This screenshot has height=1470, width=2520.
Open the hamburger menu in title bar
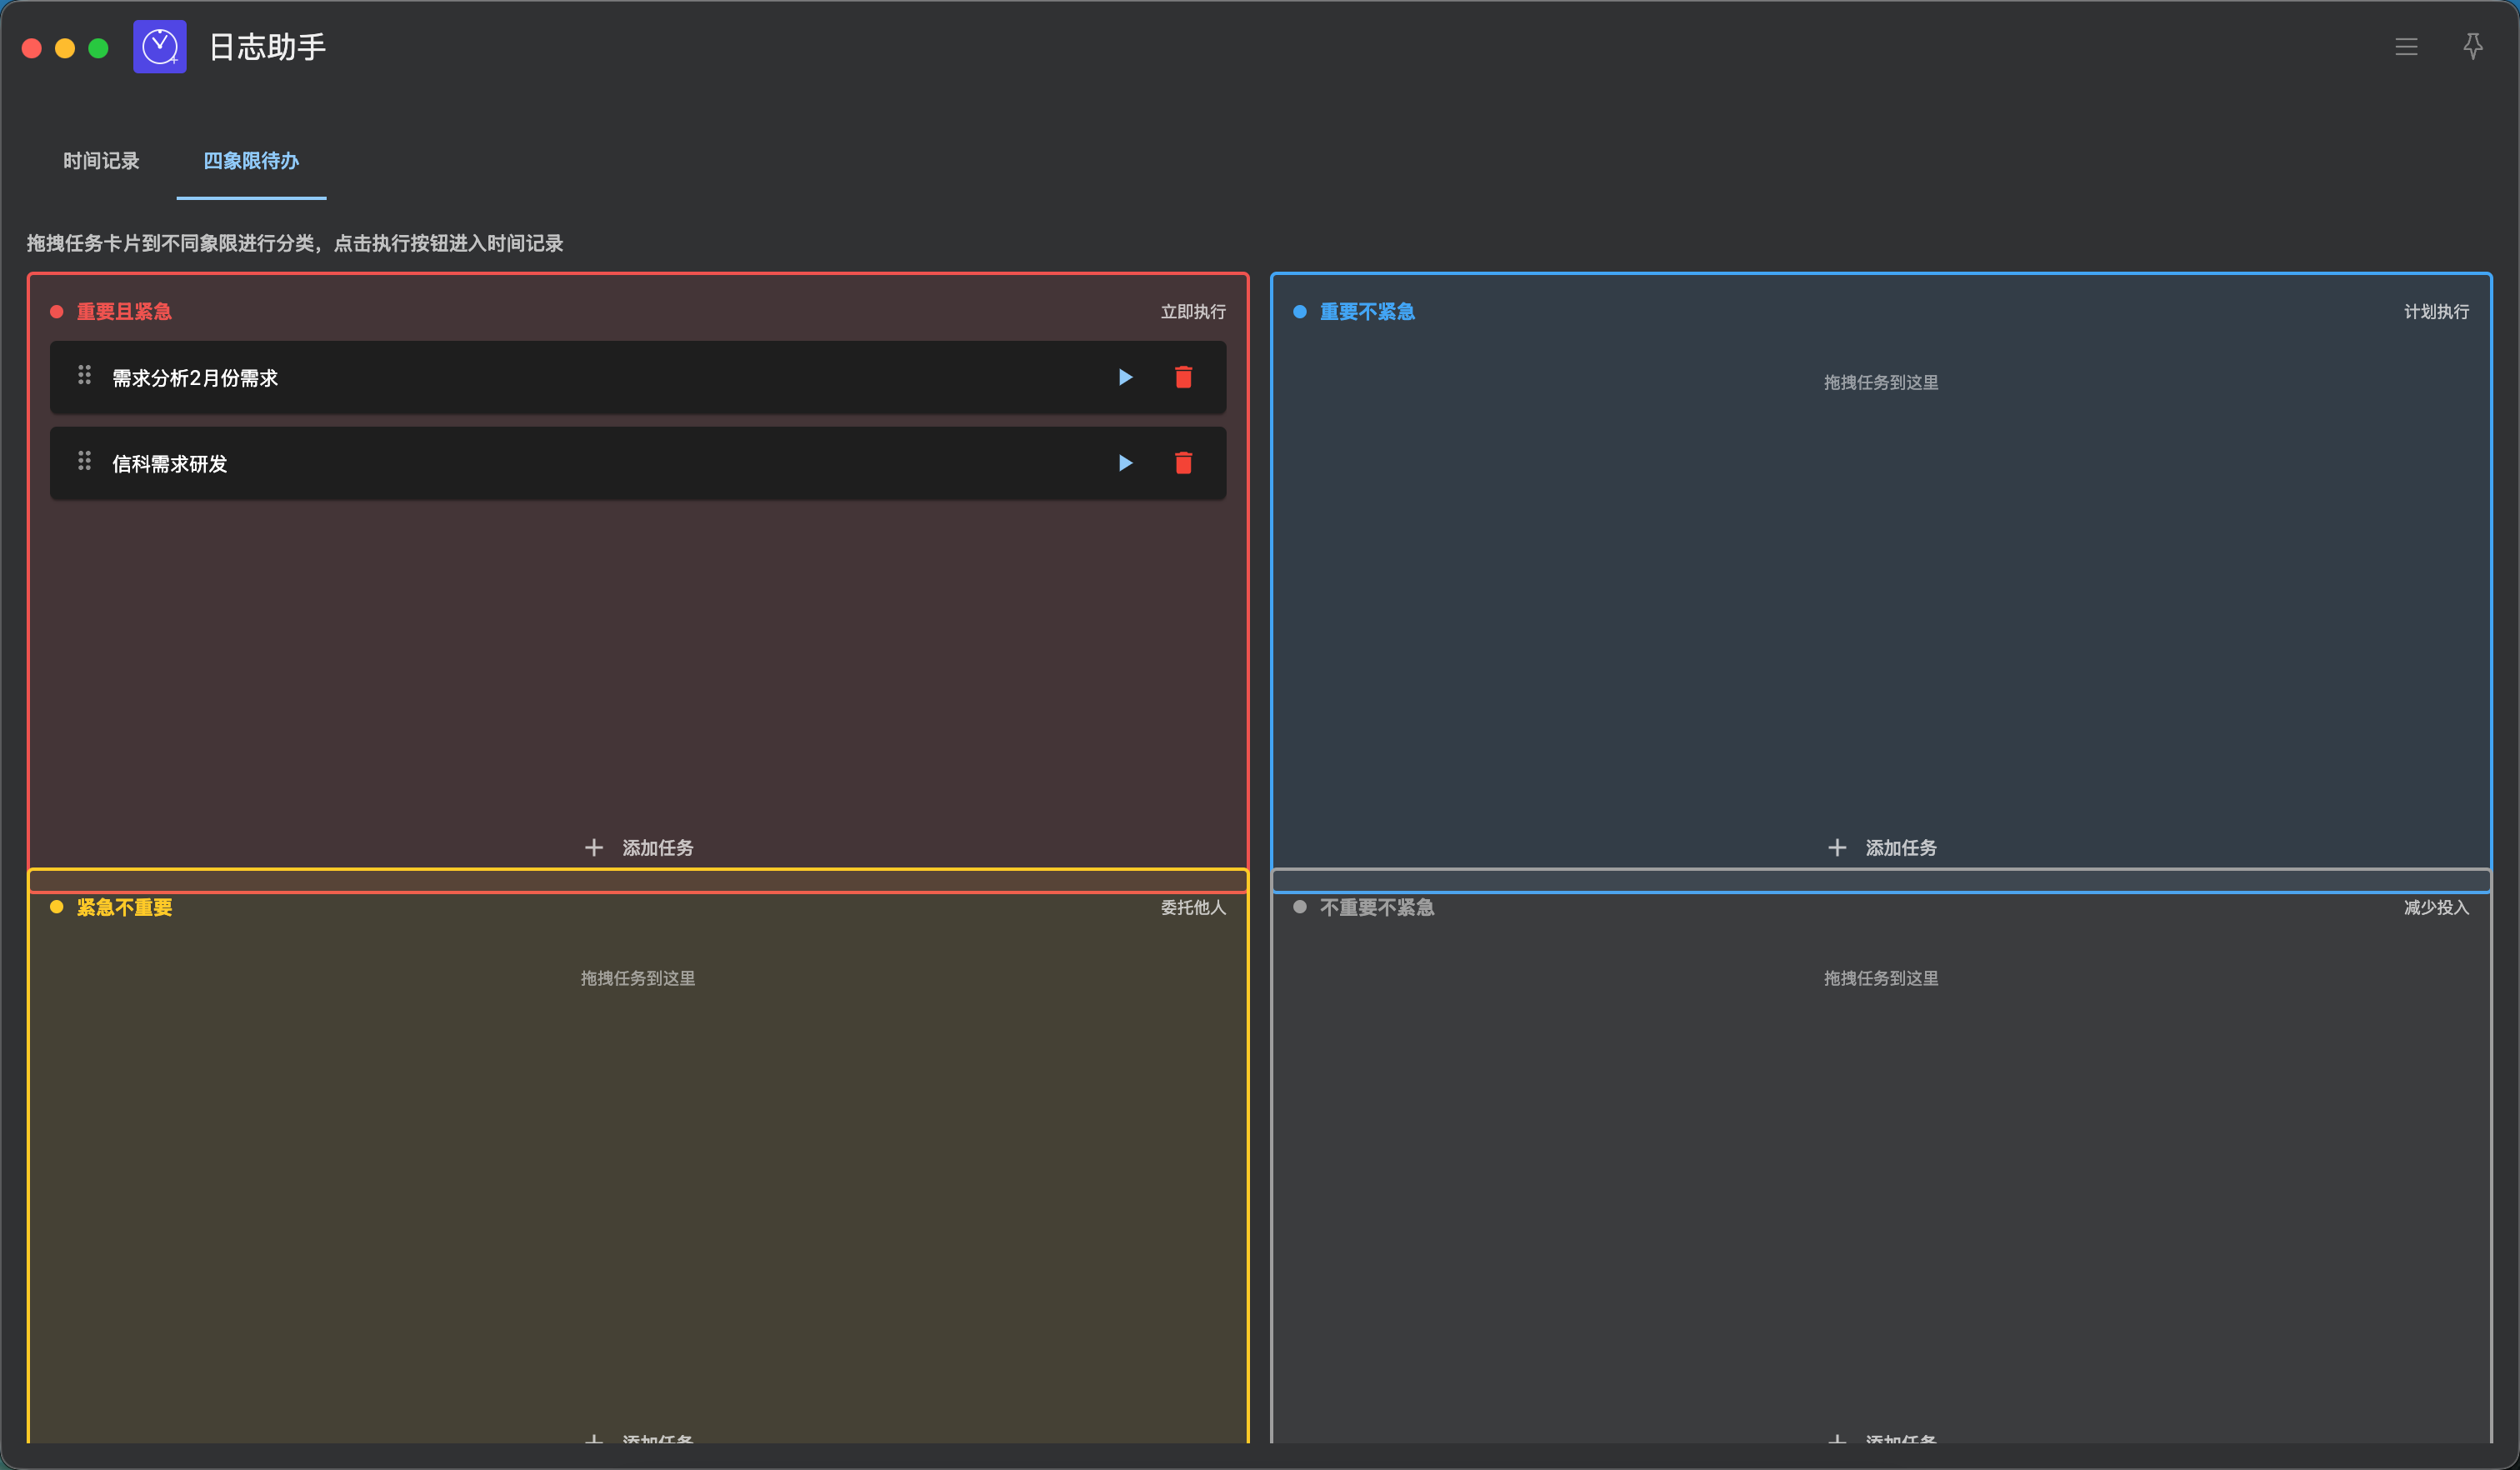click(x=2406, y=47)
